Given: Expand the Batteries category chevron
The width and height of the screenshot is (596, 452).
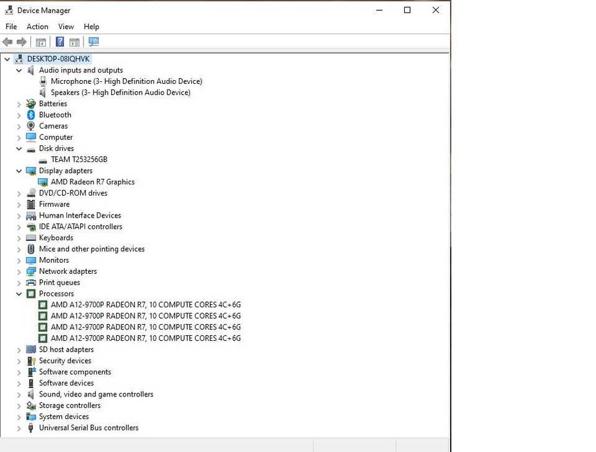Looking at the screenshot, I should [19, 104].
